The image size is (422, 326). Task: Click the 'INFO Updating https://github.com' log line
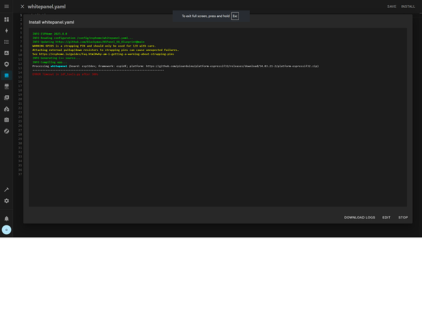coord(89,42)
